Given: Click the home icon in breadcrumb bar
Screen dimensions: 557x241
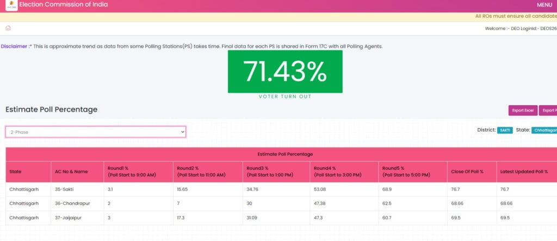Looking at the screenshot, I should pos(8,28).
